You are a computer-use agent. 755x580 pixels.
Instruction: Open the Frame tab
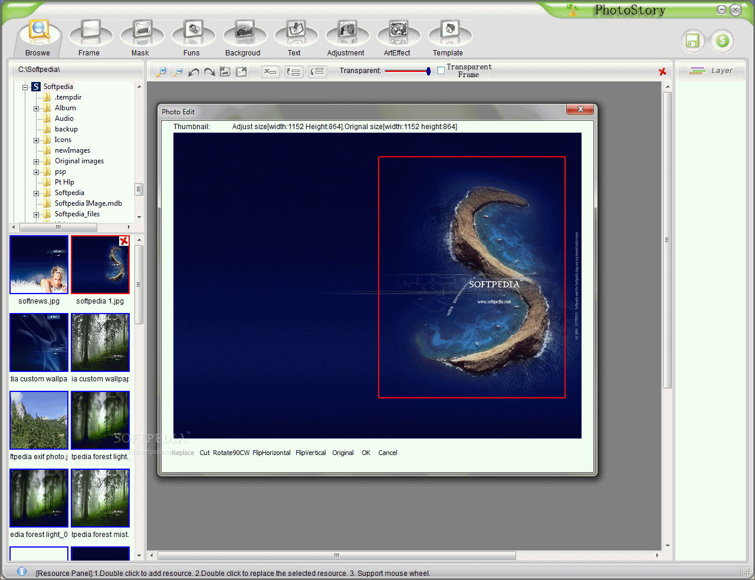90,39
